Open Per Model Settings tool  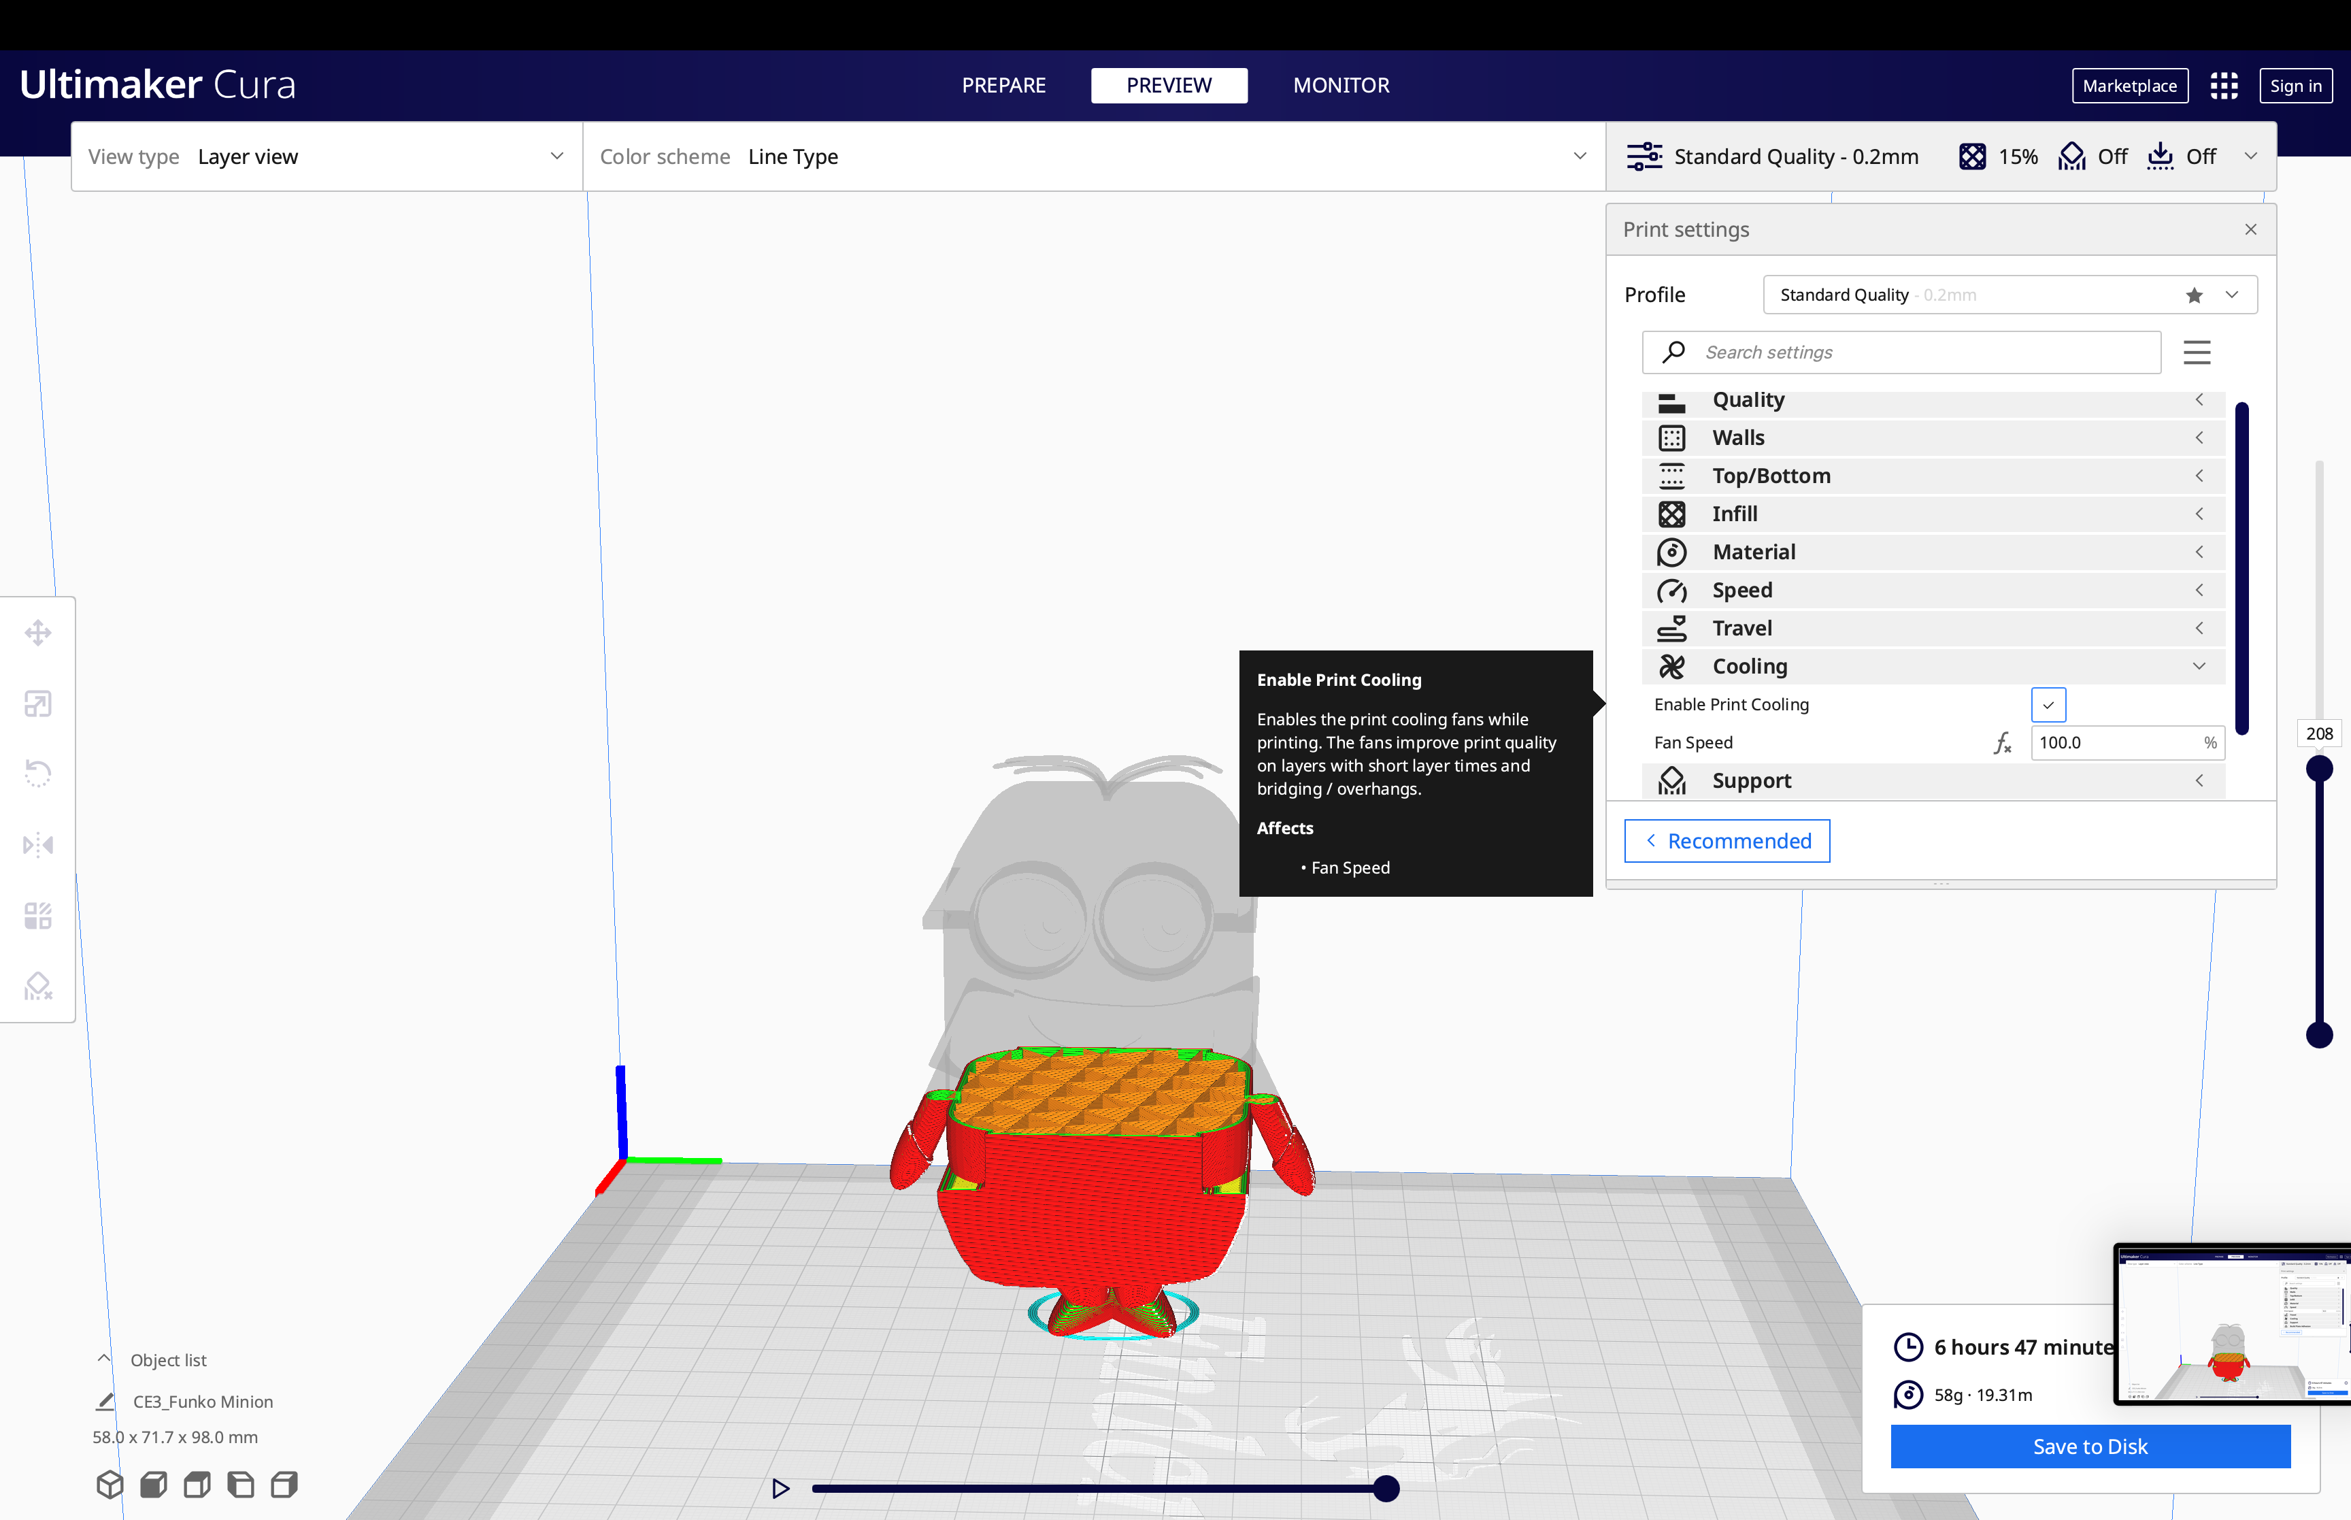(x=37, y=916)
